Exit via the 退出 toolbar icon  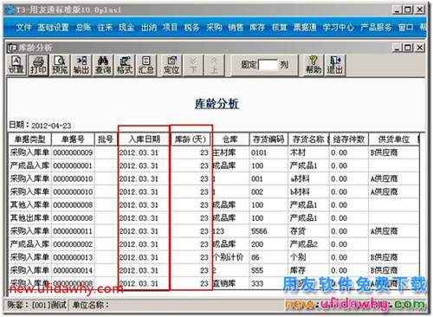[x=335, y=65]
